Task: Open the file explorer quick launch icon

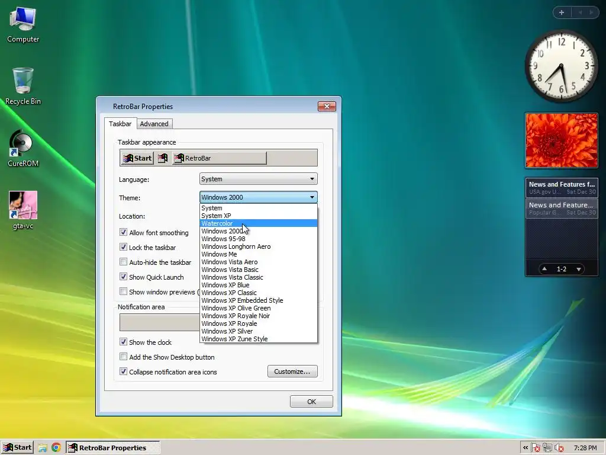Action: 43,448
